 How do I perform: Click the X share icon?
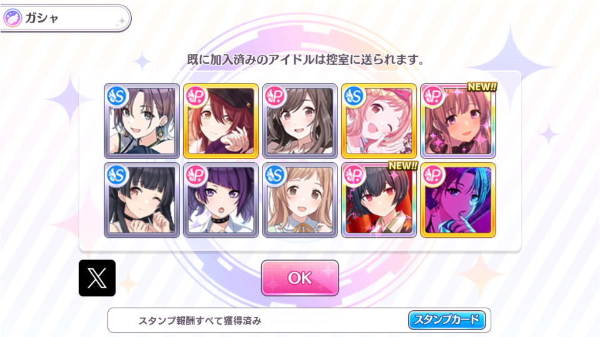pyautogui.click(x=97, y=278)
